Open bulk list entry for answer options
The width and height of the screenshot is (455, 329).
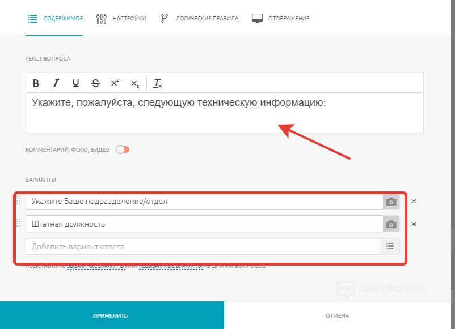click(x=390, y=246)
